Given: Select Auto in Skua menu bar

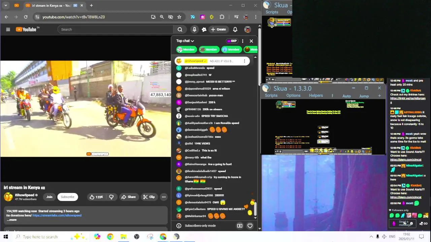Looking at the screenshot, I should 346,96.
